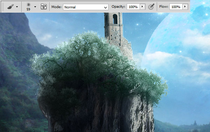The image size is (210, 132).
Task: Click the Brush tool preset icon
Action: 10,7
